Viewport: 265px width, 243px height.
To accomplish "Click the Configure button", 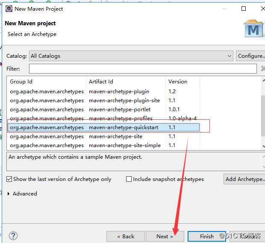I will tap(250, 56).
